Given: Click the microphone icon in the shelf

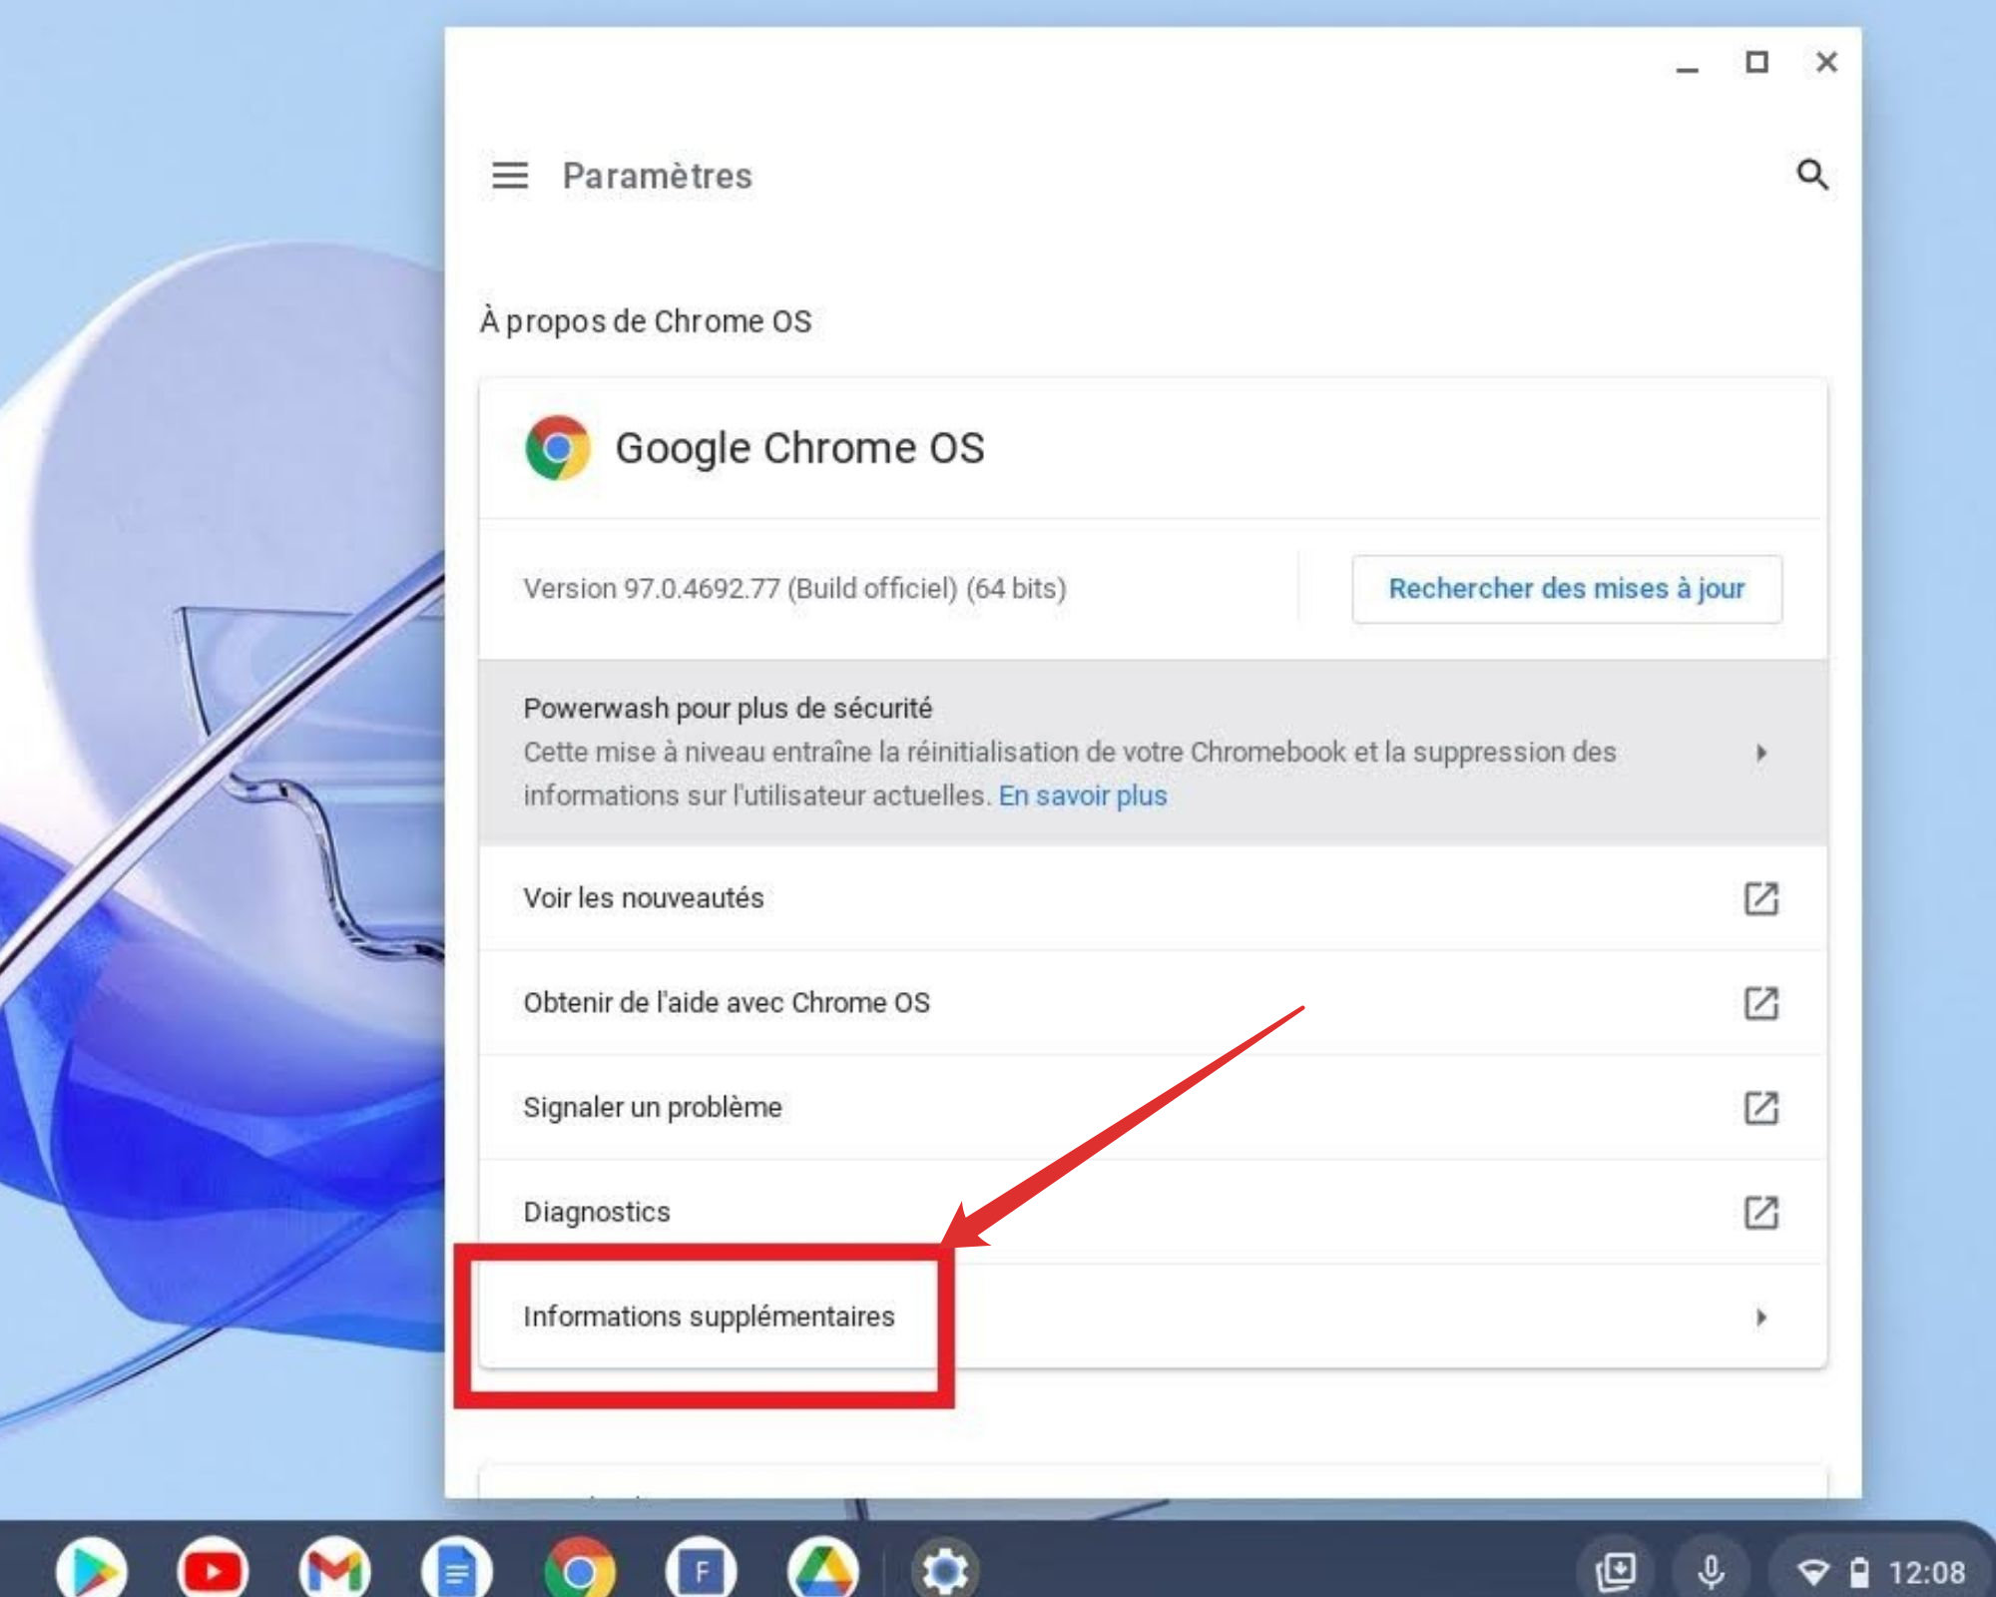Looking at the screenshot, I should point(1712,1572).
